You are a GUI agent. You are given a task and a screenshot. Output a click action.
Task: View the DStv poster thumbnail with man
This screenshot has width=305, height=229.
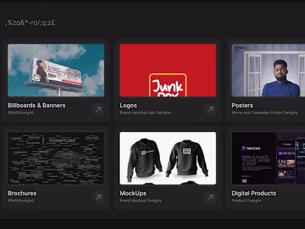coord(268,70)
